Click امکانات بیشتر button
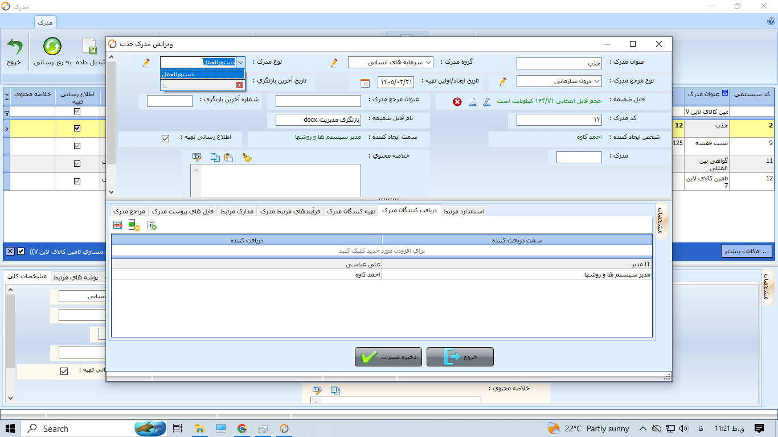778x437 pixels. click(747, 251)
